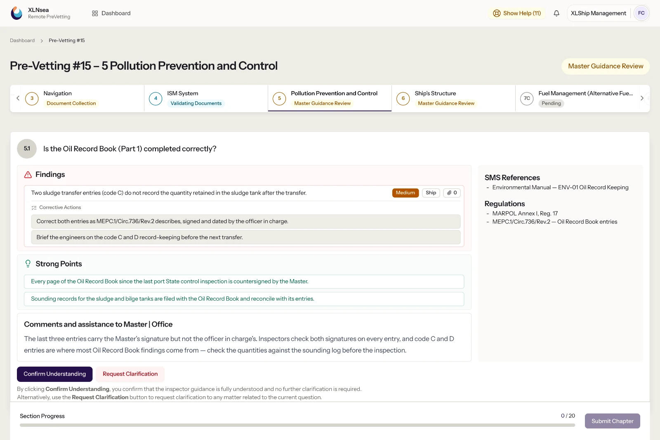This screenshot has height=440, width=660.
Task: Click the Ship tag on the finding
Action: tap(431, 193)
